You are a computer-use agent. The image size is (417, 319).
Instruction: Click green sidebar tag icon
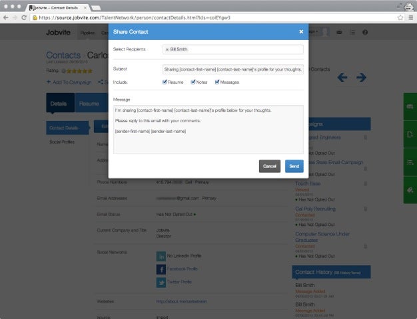(x=410, y=190)
